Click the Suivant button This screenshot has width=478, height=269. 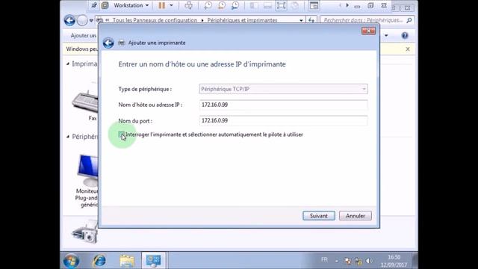pyautogui.click(x=319, y=216)
